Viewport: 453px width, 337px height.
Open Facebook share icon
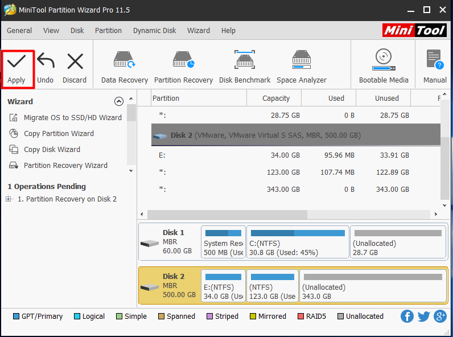[407, 317]
